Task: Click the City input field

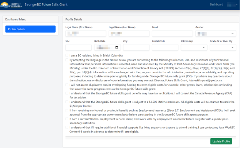Action: pos(136,47)
